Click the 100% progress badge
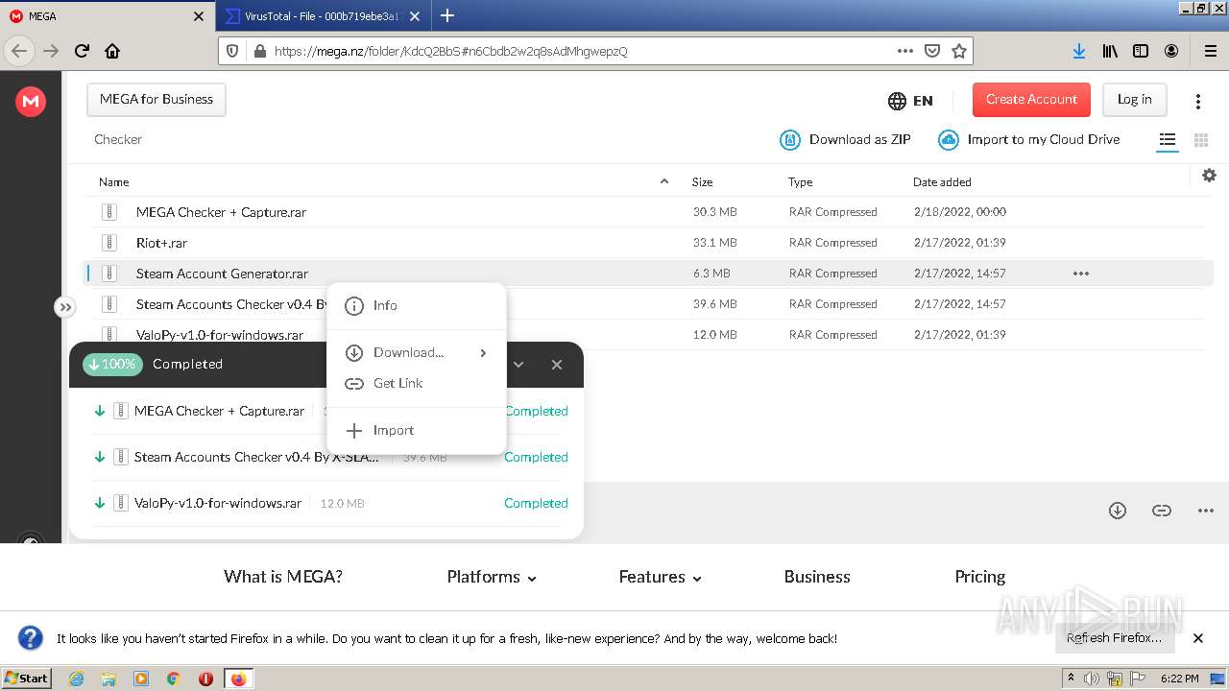Viewport: 1229px width, 691px height. [x=112, y=364]
